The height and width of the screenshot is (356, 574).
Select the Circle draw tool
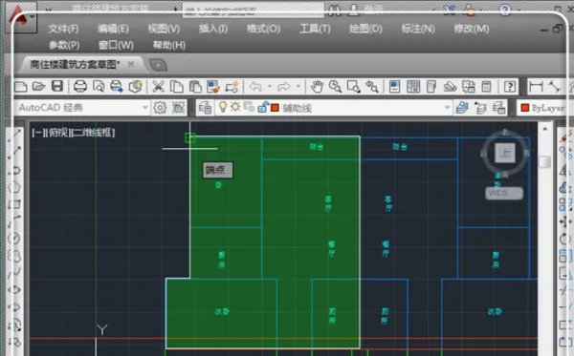tap(14, 239)
